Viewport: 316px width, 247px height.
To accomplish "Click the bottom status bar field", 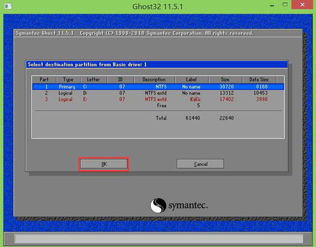I will 159,239.
